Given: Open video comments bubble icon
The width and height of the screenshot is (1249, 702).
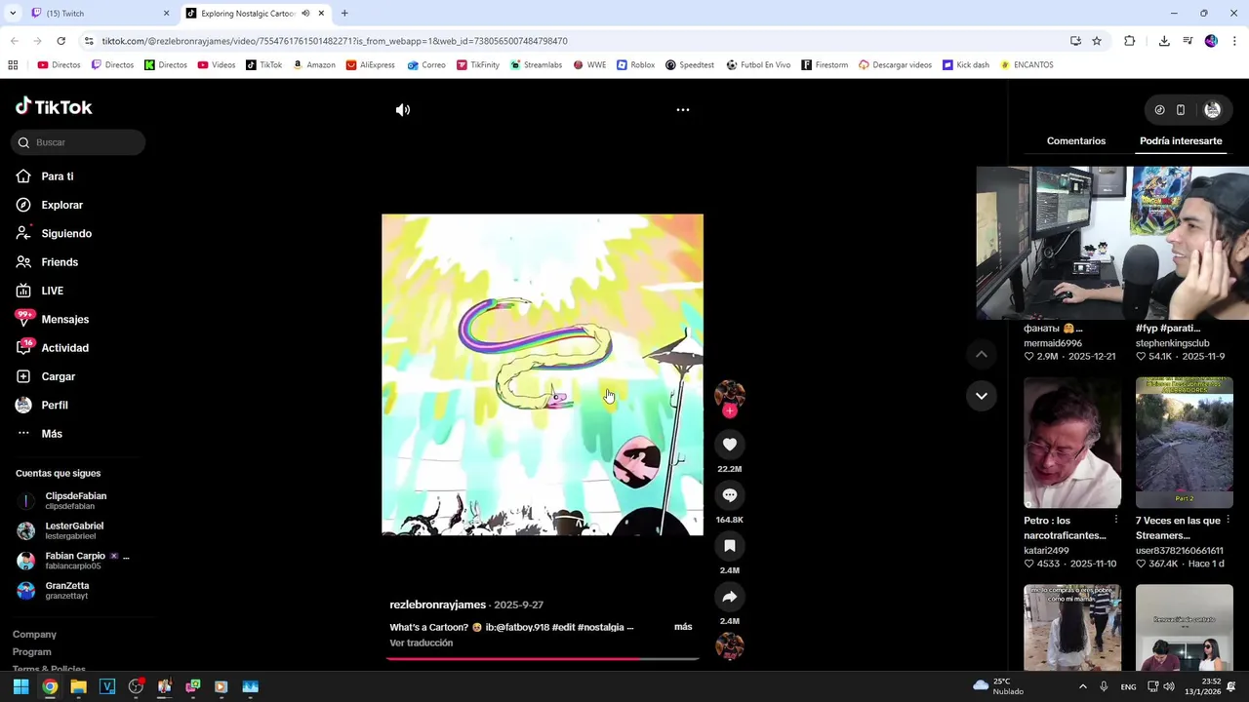Looking at the screenshot, I should [730, 495].
